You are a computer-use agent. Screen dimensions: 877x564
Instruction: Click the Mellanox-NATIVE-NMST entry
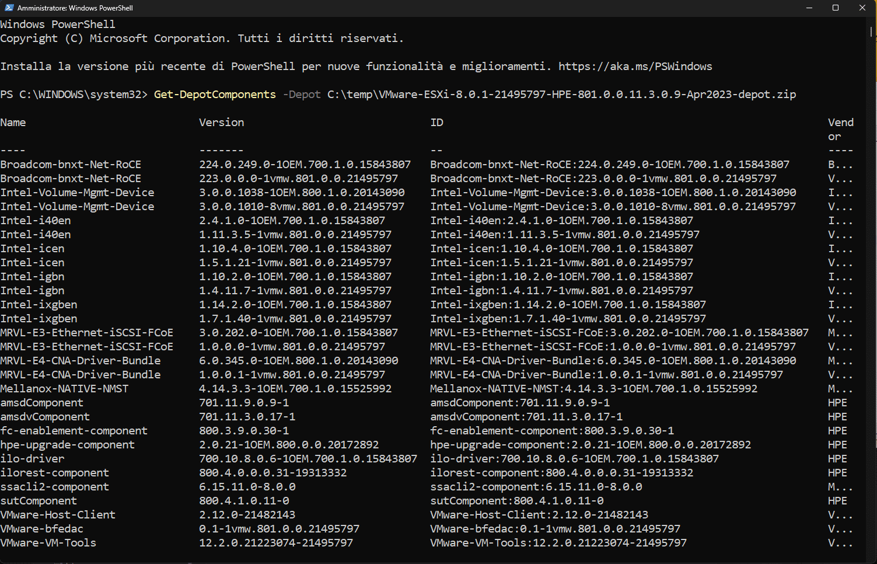(64, 389)
